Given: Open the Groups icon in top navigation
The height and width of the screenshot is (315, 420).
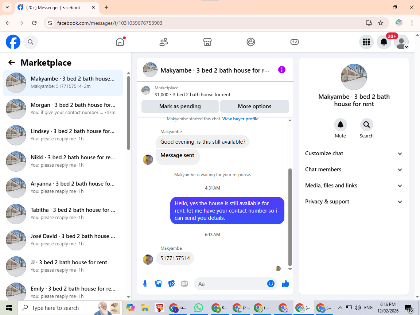Looking at the screenshot, I should 251,42.
